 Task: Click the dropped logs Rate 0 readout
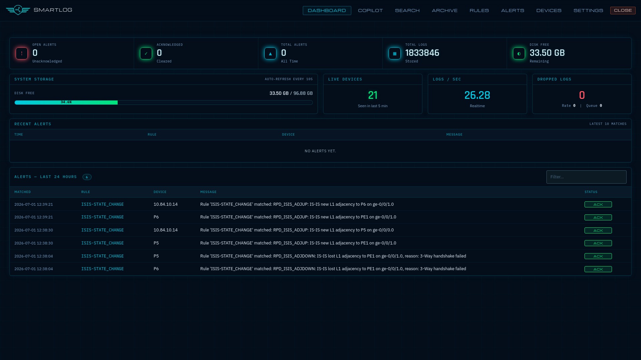pos(568,106)
